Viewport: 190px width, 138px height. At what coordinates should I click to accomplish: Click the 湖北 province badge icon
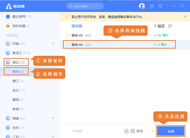[x=8, y=62]
